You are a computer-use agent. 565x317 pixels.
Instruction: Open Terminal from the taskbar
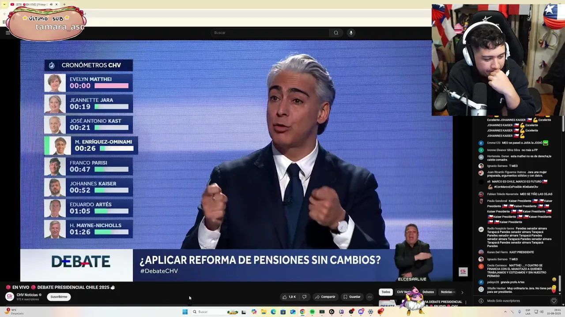click(x=322, y=312)
